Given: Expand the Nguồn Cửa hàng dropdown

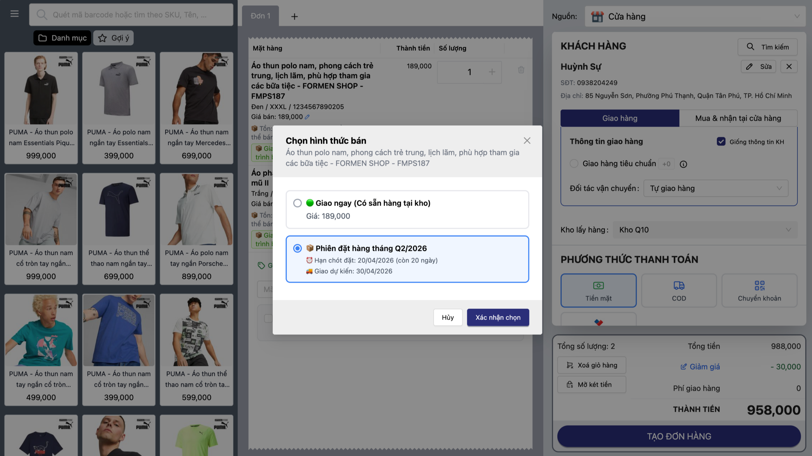Looking at the screenshot, I should (695, 16).
